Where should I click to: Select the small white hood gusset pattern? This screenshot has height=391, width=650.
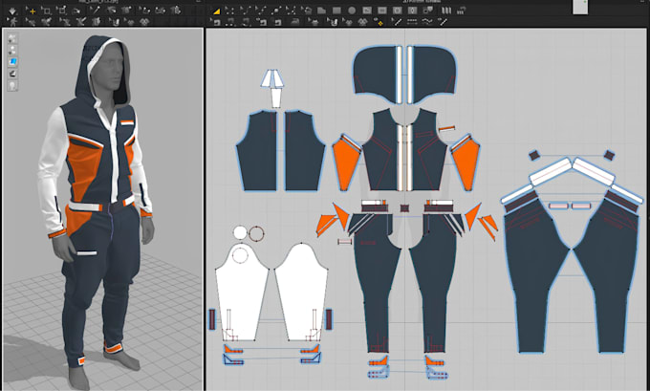click(275, 98)
